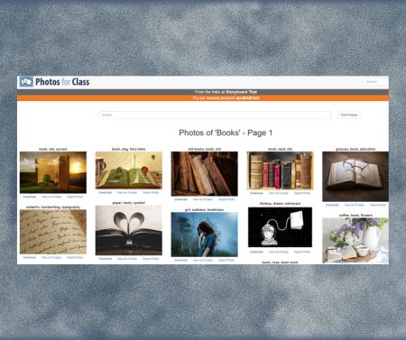Open the handwriting typography photo
The width and height of the screenshot is (406, 340).
click(x=53, y=232)
